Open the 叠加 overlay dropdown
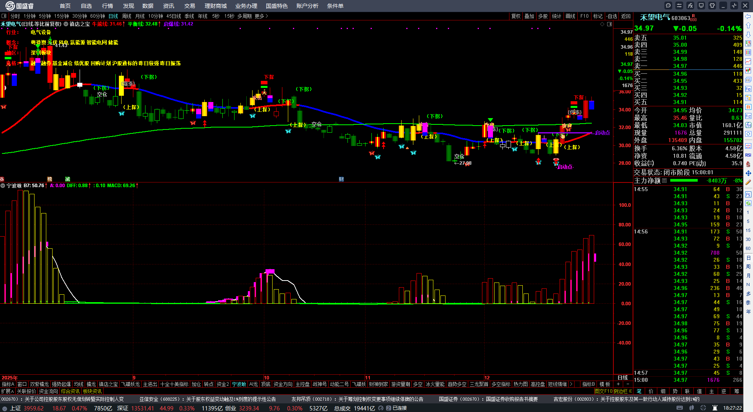The width and height of the screenshot is (753, 412). pyautogui.click(x=529, y=16)
